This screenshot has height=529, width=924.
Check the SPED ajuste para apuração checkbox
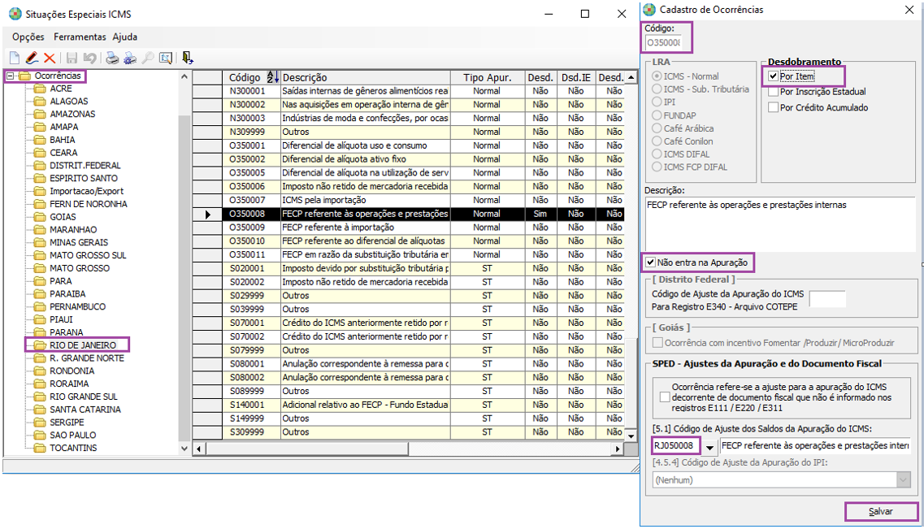point(665,397)
